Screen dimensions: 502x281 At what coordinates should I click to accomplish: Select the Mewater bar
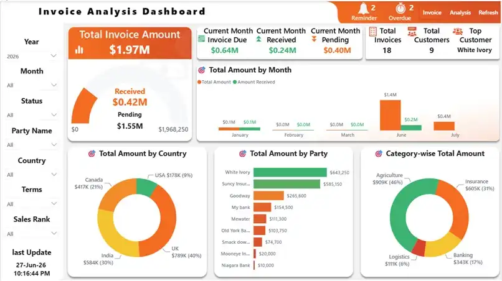(x=260, y=219)
